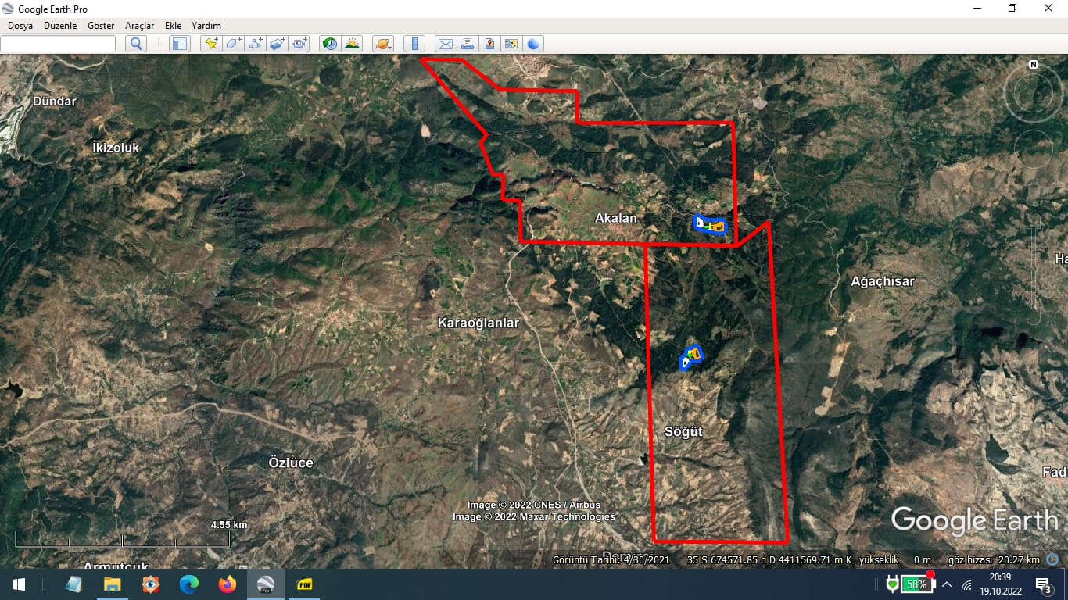Show hidden system tray icons
Viewport: 1068px width, 600px height.
tap(947, 584)
